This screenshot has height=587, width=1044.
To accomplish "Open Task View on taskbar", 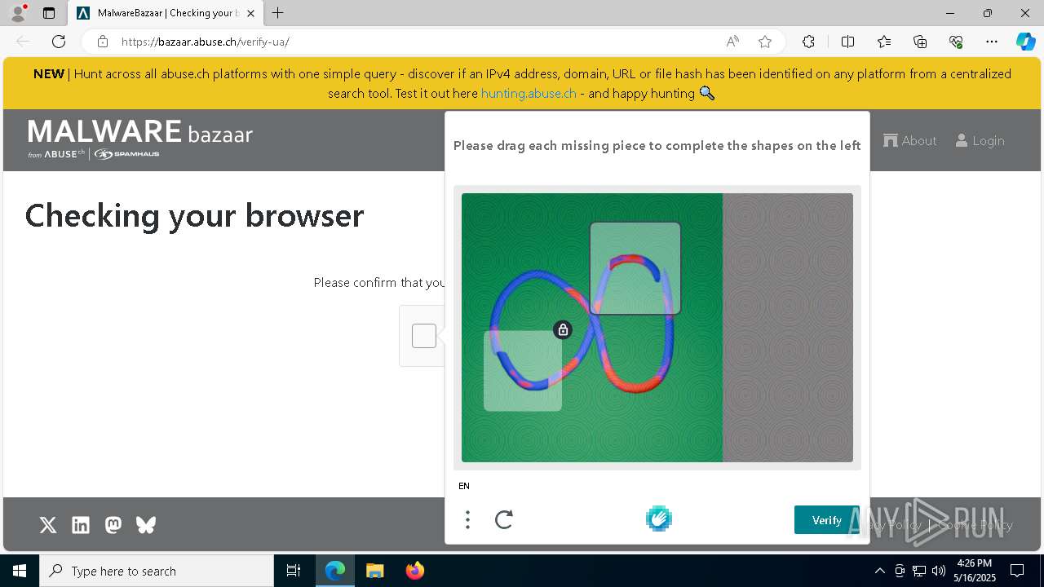I will pos(294,571).
